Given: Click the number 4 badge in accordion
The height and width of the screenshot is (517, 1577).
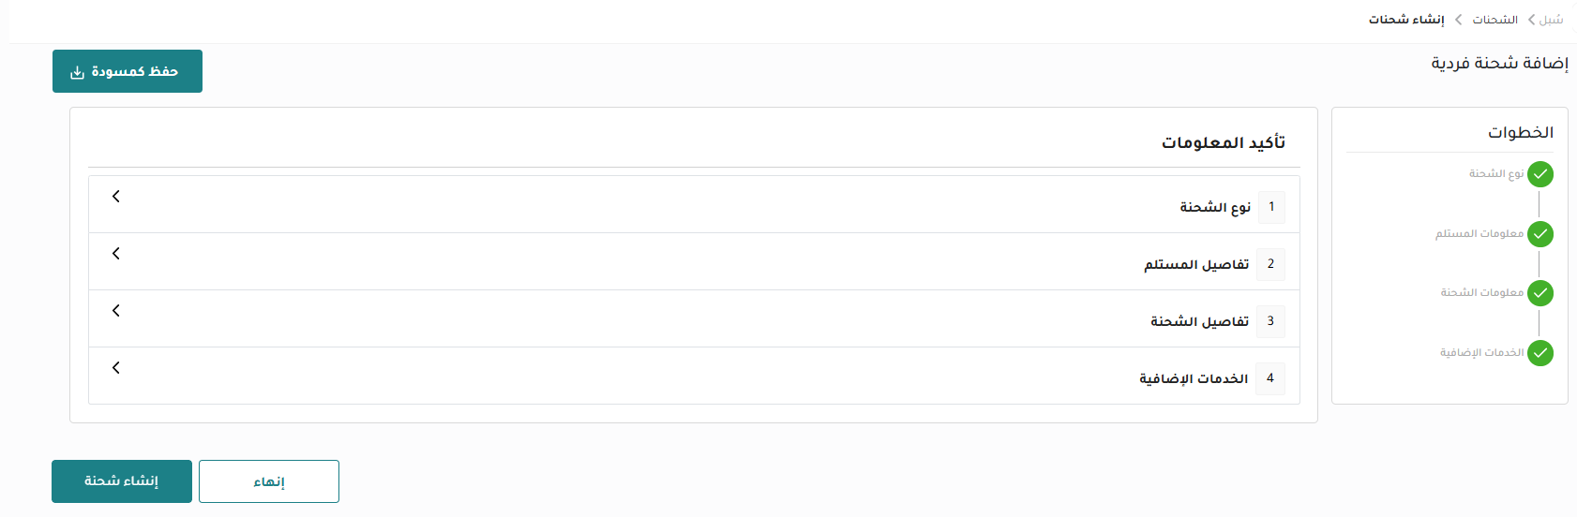Looking at the screenshot, I should pyautogui.click(x=1270, y=378).
